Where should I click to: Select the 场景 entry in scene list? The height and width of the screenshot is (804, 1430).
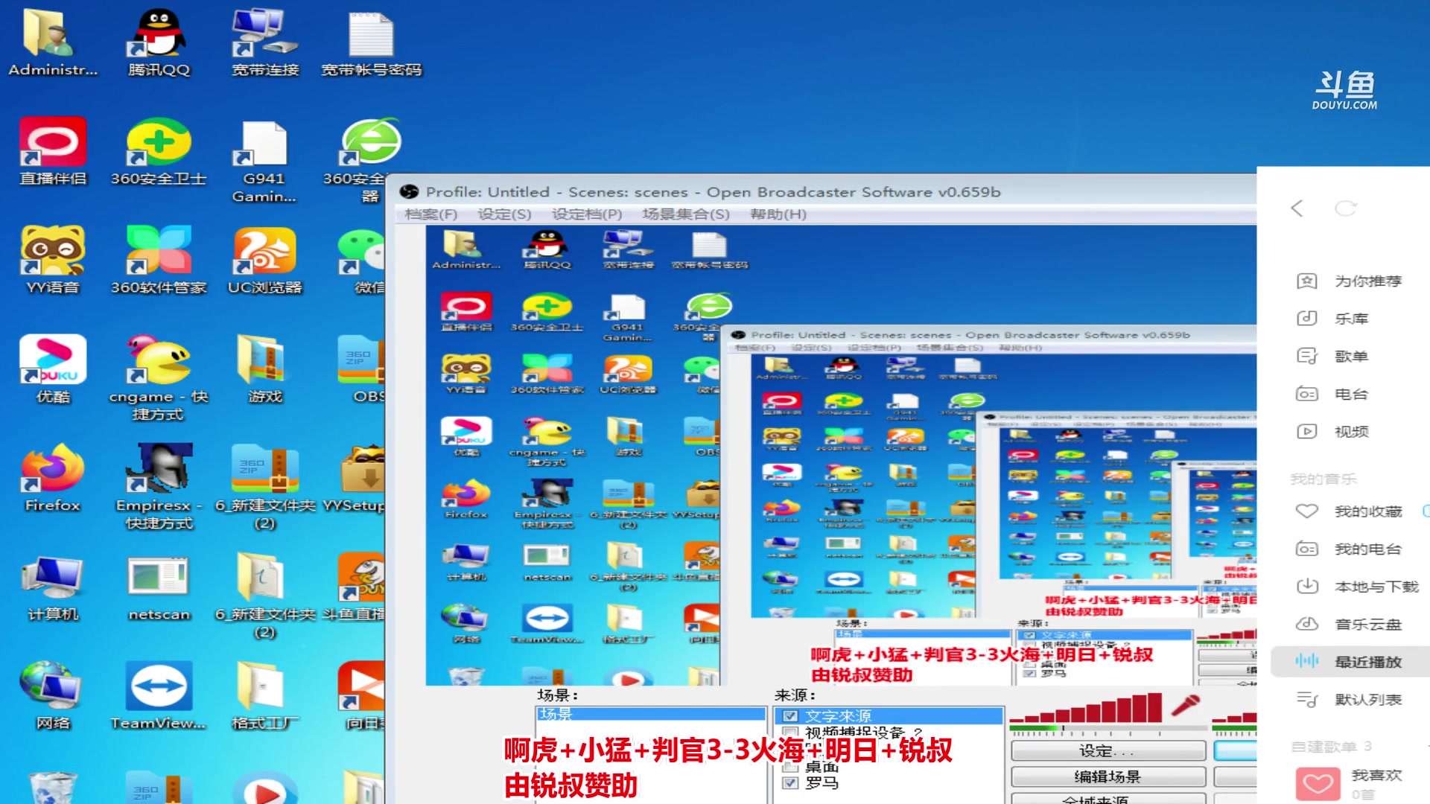[x=651, y=714]
